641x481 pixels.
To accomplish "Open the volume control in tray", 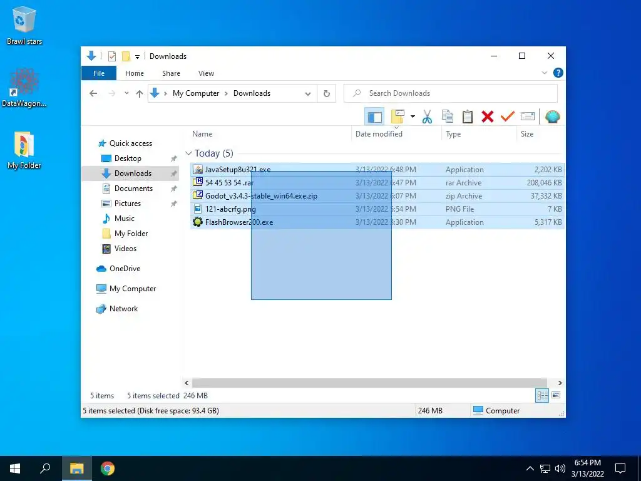I will [560, 468].
